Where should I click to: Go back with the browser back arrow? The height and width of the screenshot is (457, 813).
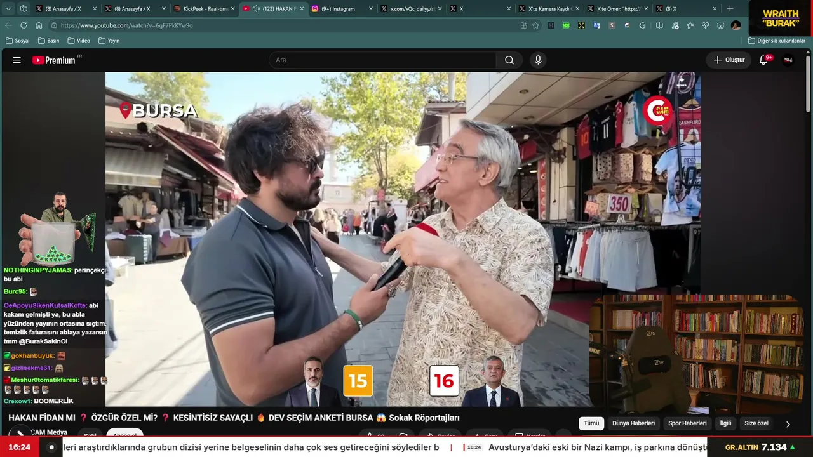(8, 25)
